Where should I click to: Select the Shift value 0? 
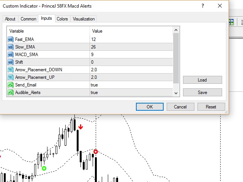(92, 62)
